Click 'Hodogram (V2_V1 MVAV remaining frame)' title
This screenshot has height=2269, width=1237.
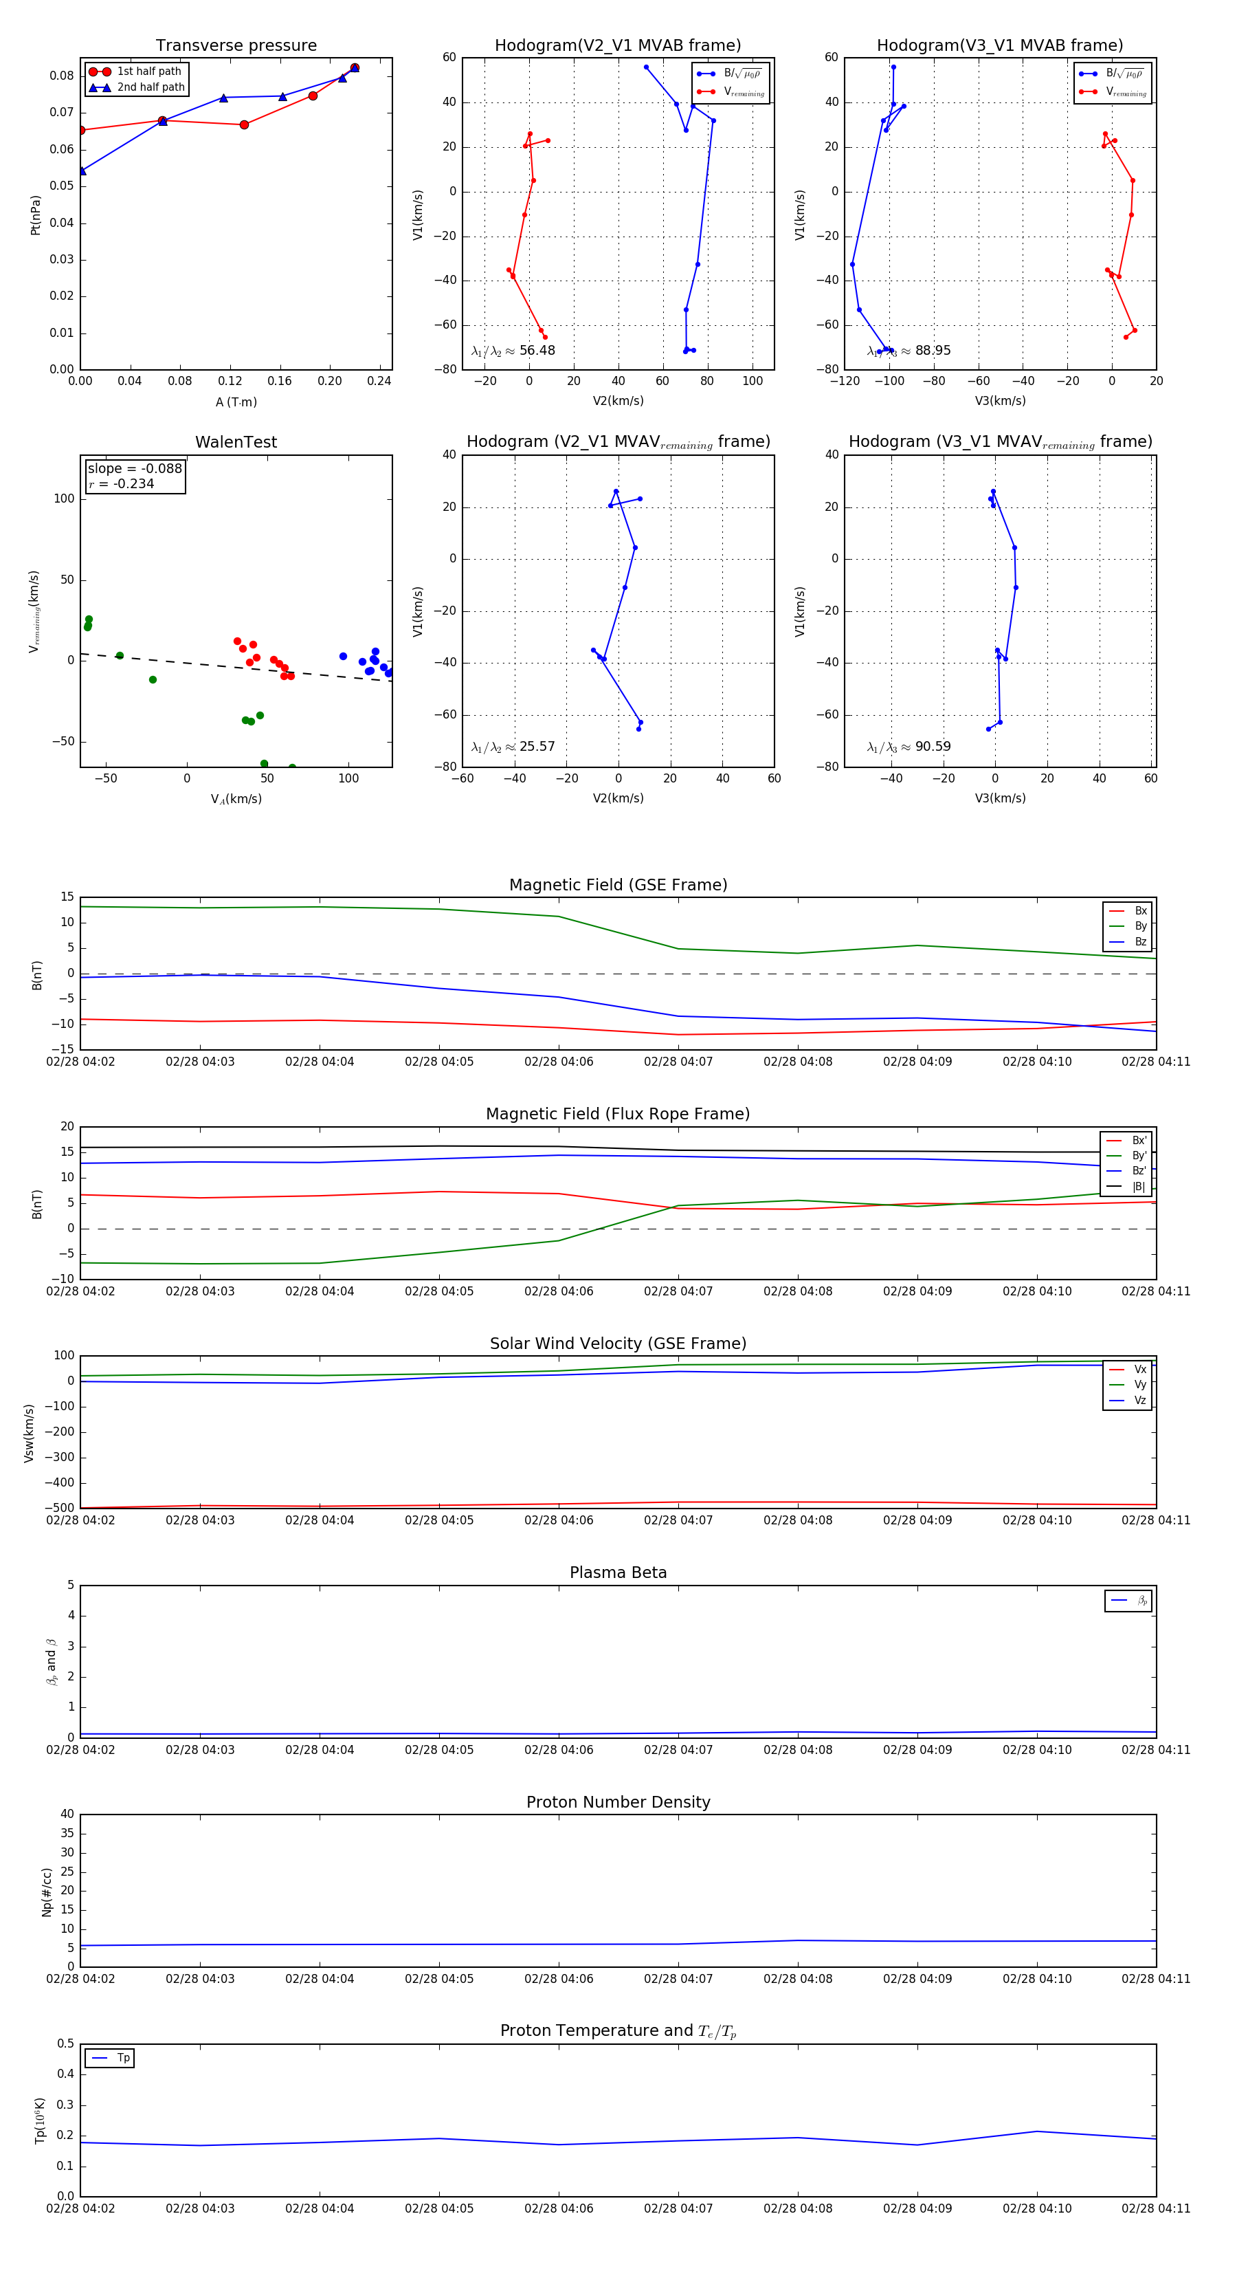tap(618, 442)
